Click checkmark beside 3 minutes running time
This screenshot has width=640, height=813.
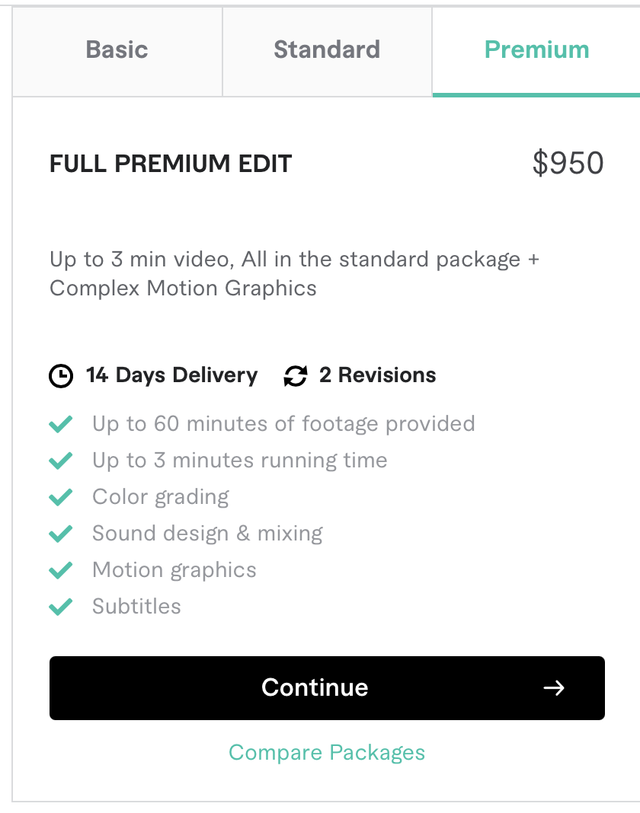tap(61, 461)
